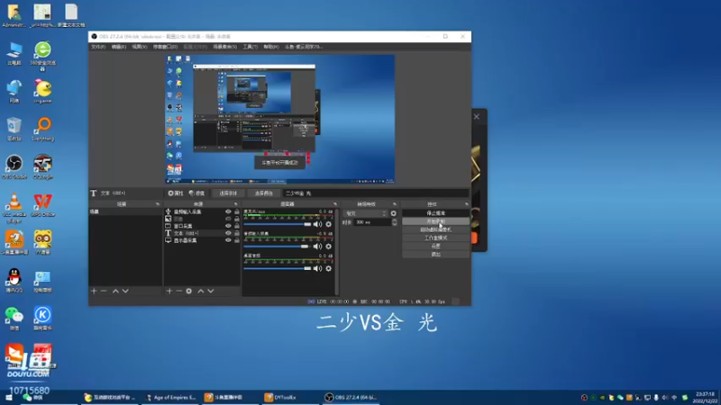Click the Start Virtual Camera button
This screenshot has height=405, width=721.
coord(436,230)
